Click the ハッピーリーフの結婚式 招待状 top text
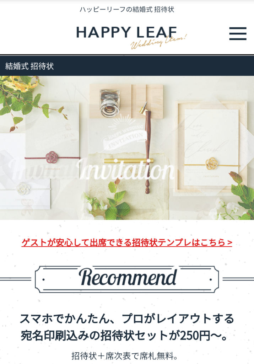The height and width of the screenshot is (364, 254). coord(127,9)
